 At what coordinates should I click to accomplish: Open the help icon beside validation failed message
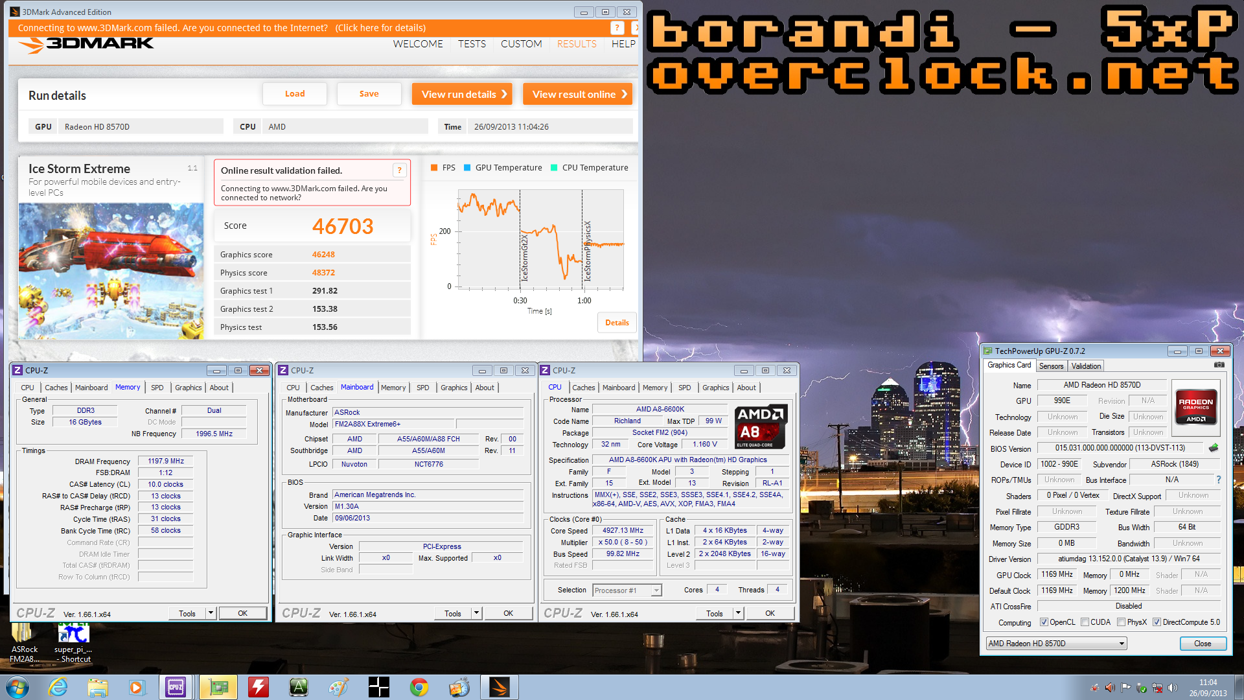(x=400, y=170)
